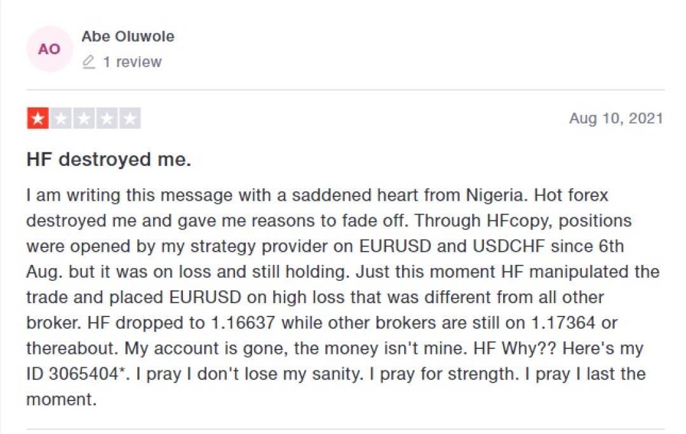Click the Aug 10, 2021 review date
The image size is (686, 434).
(615, 118)
